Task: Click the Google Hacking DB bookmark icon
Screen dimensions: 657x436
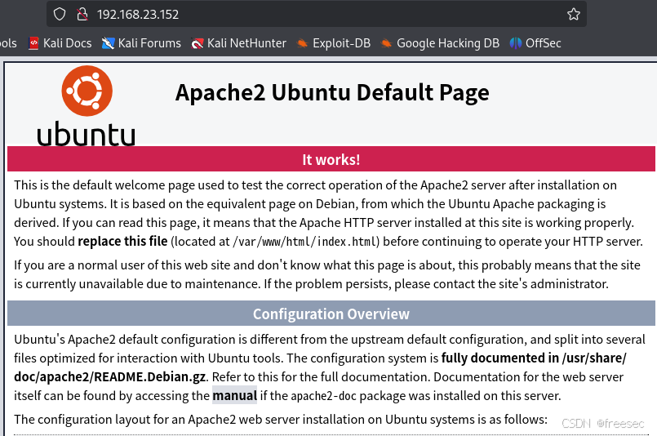Action: 386,43
